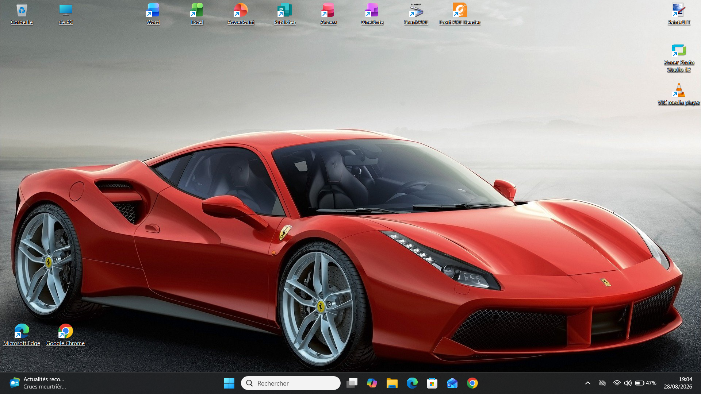The image size is (701, 394).
Task: Select the Access desktop shortcut
Action: point(328,14)
